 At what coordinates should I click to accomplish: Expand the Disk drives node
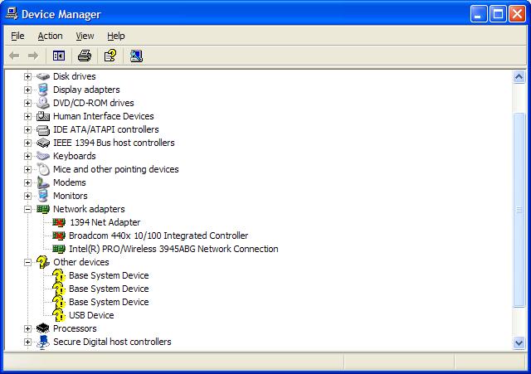tap(27, 76)
